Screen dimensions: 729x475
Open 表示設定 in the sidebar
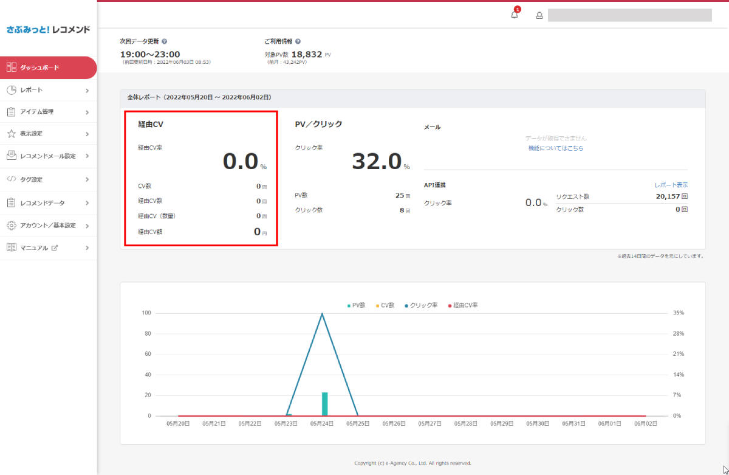[x=48, y=134]
